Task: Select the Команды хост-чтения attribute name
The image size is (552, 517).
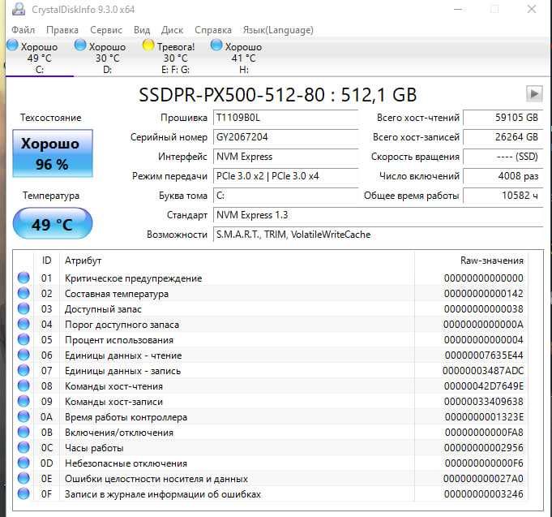Action: (x=113, y=386)
